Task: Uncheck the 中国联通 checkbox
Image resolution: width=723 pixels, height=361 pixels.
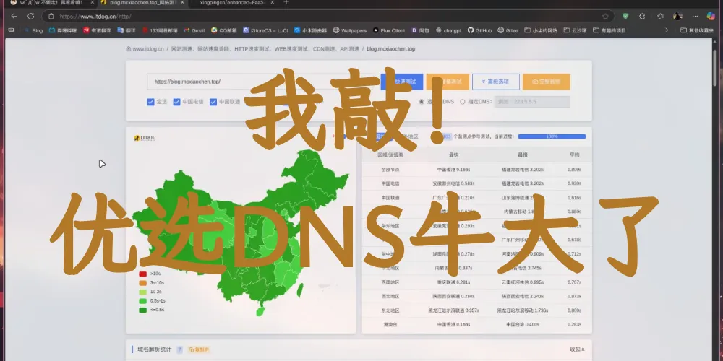Action: click(214, 102)
